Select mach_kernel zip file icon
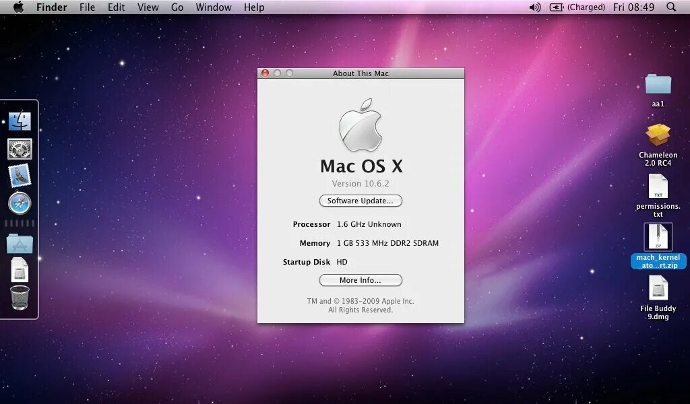Image resolution: width=690 pixels, height=404 pixels. 658,237
